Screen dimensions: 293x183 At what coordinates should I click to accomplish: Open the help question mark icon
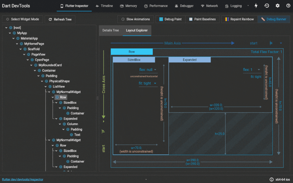click(288, 6)
